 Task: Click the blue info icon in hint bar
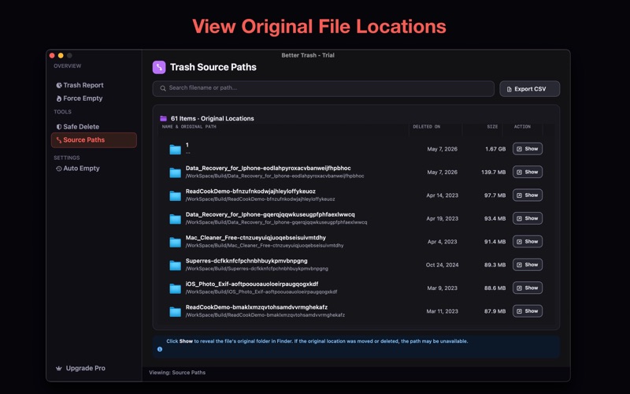pos(160,349)
